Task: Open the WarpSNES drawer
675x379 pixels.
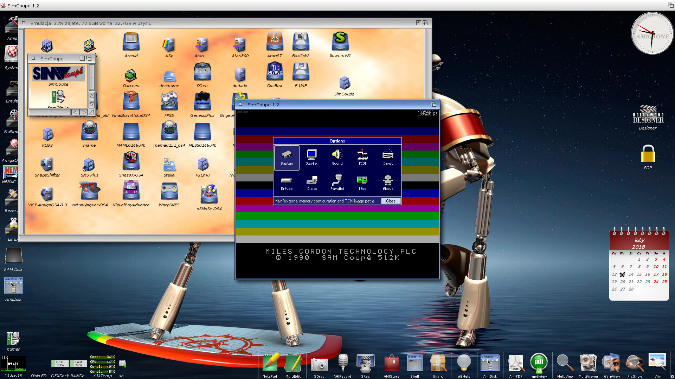Action: click(x=169, y=194)
